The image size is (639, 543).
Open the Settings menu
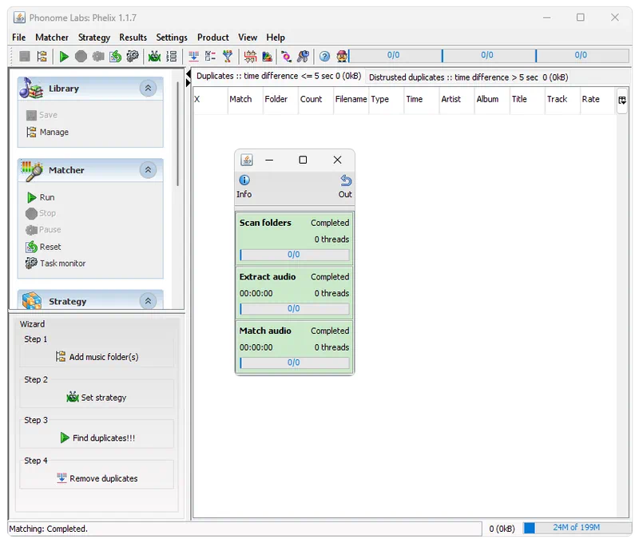172,38
